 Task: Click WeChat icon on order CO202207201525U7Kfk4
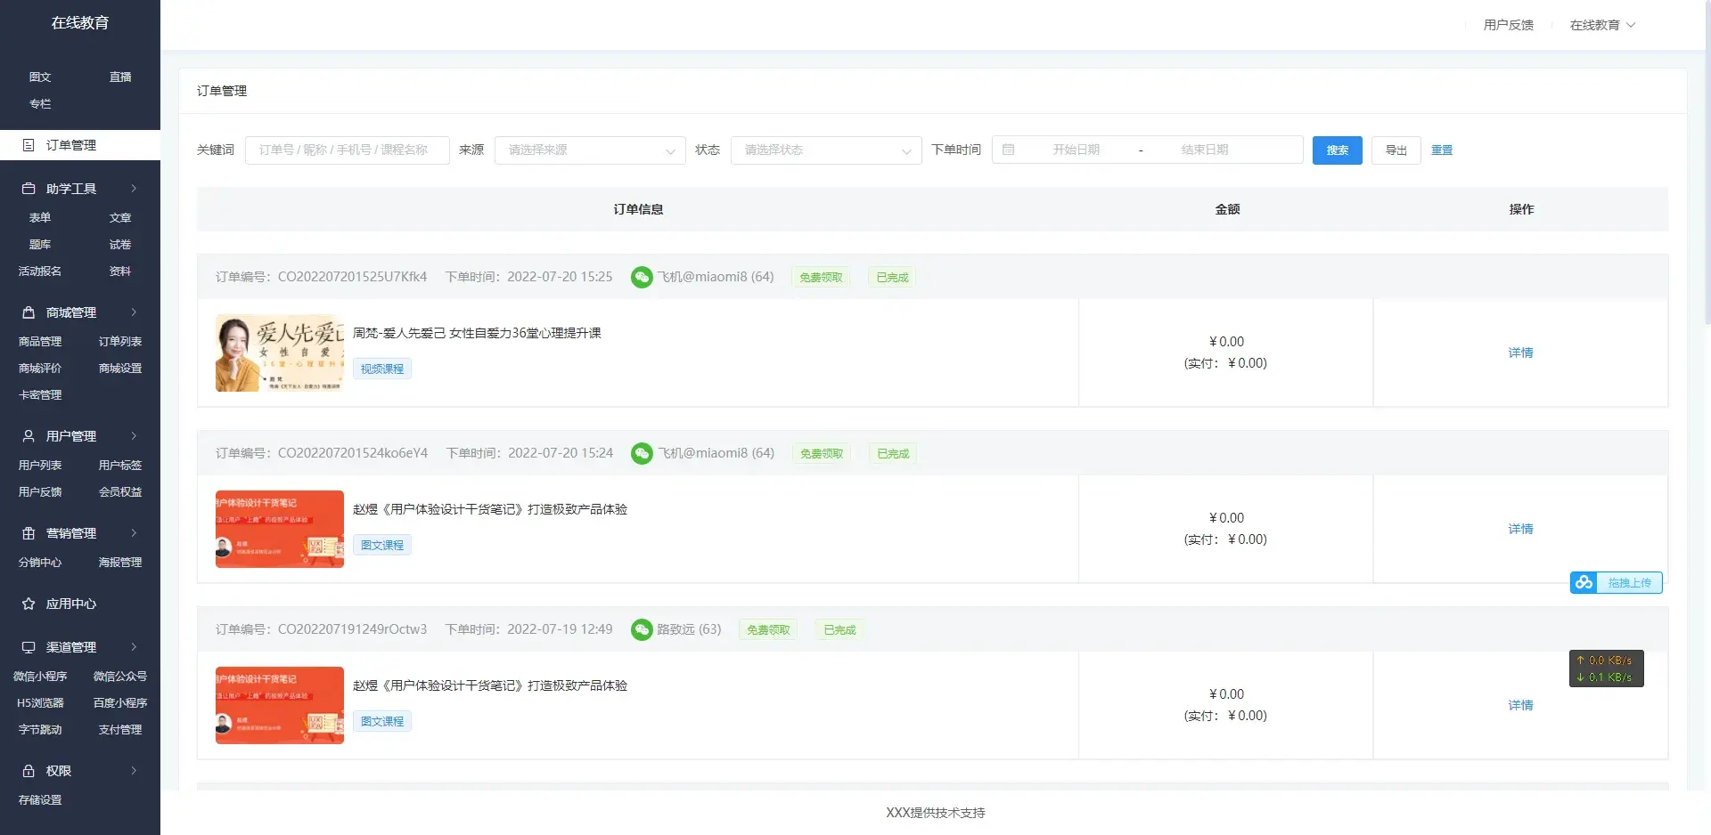(642, 277)
